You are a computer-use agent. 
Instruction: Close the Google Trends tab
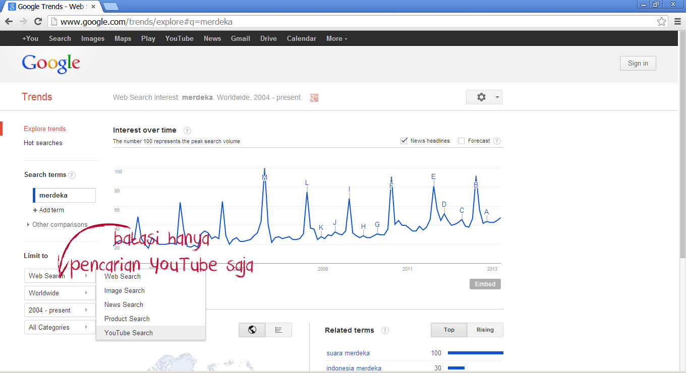[94, 7]
